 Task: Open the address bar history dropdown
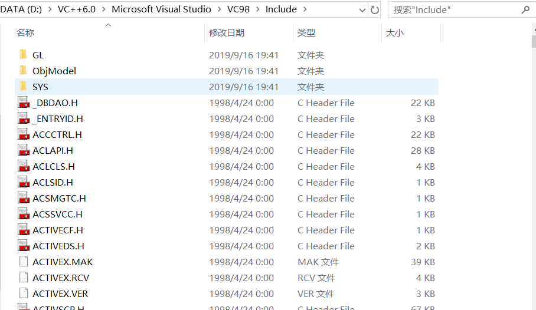click(x=362, y=10)
